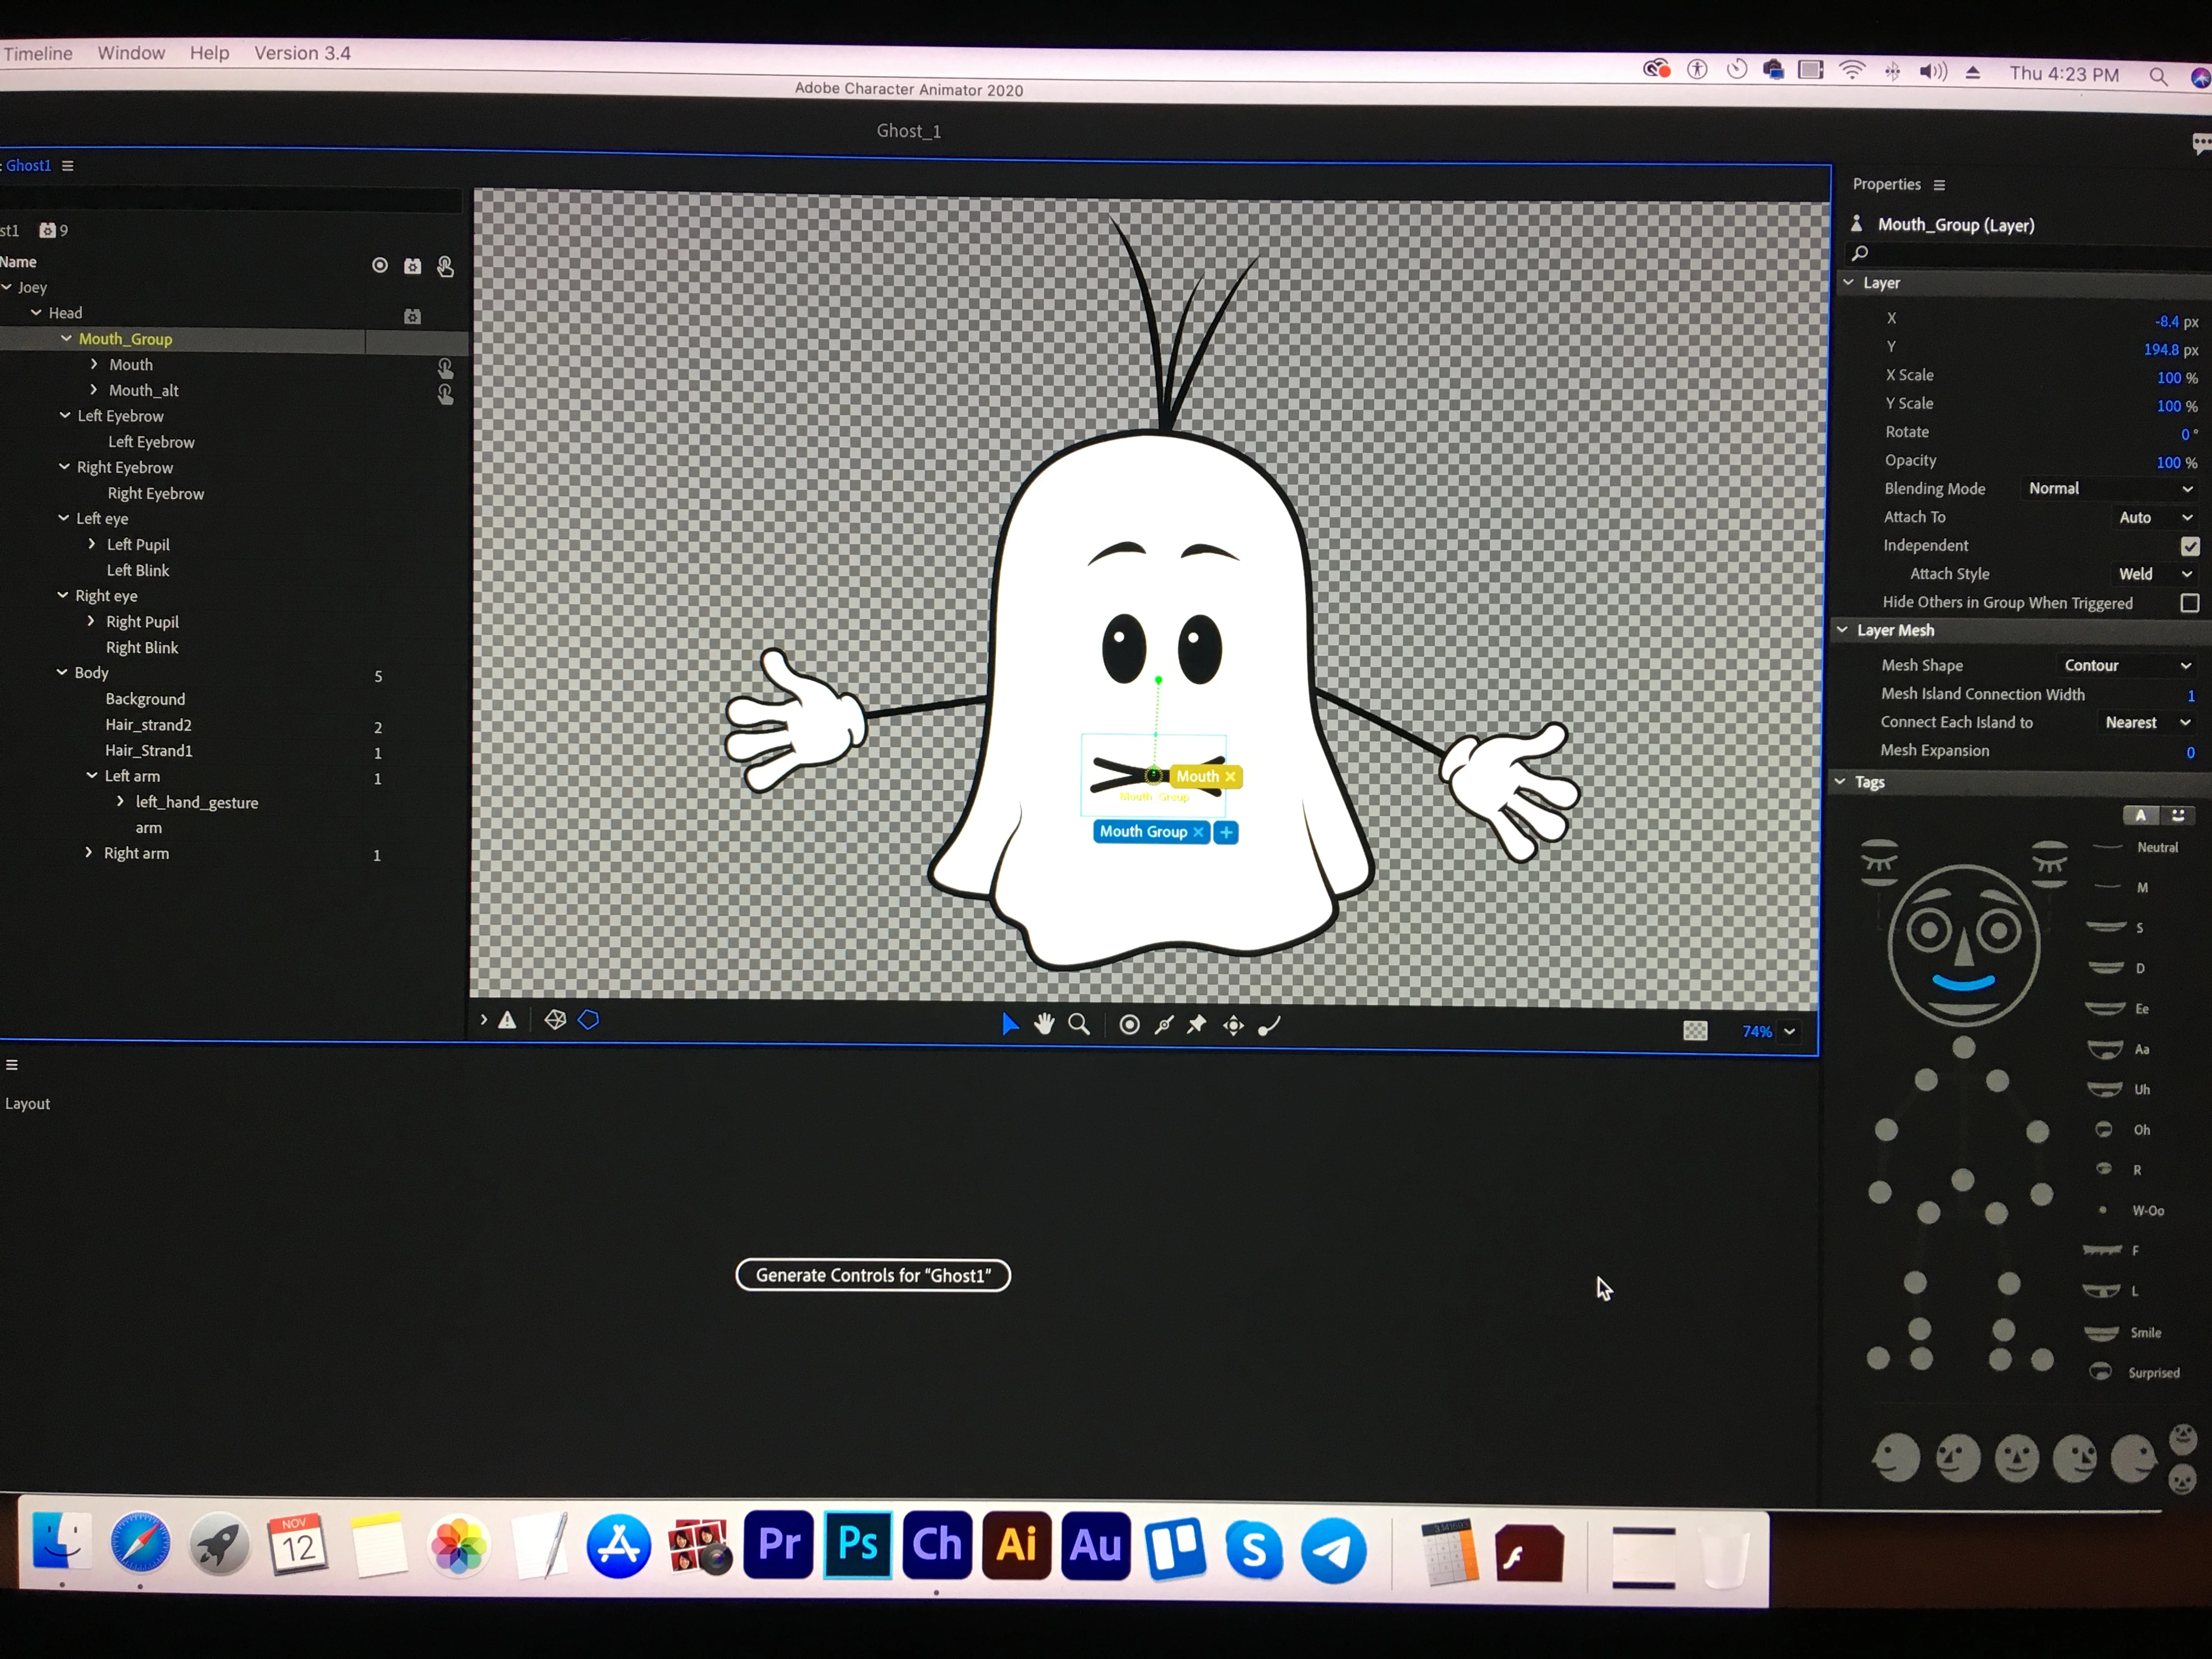Select the Zoom magnifier tool
Viewport: 2212px width, 1659px height.
1079,1024
